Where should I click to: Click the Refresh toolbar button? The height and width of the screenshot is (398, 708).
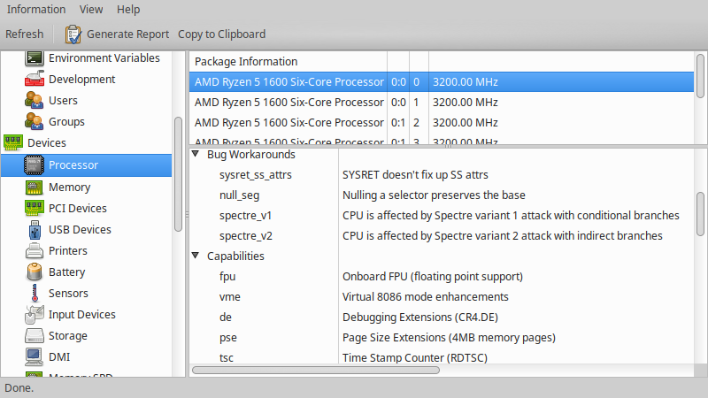tap(25, 34)
